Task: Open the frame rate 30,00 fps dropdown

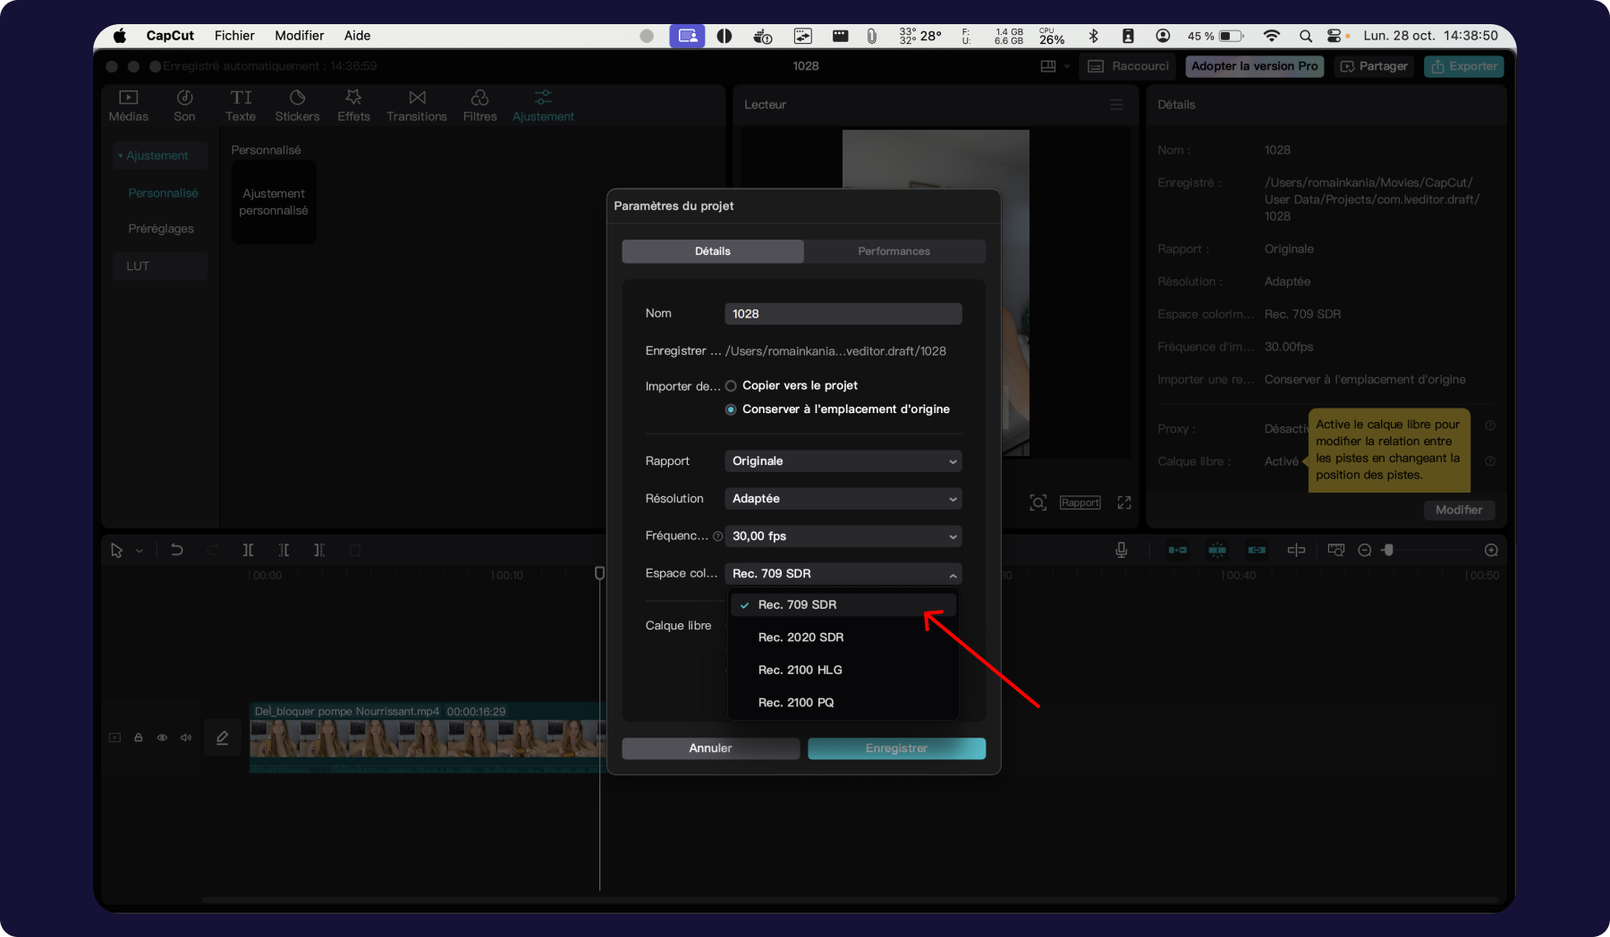Action: tap(843, 536)
